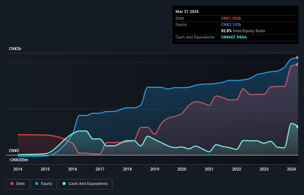Click the blue Equity endpoint marker on the chart

pyautogui.click(x=298, y=57)
